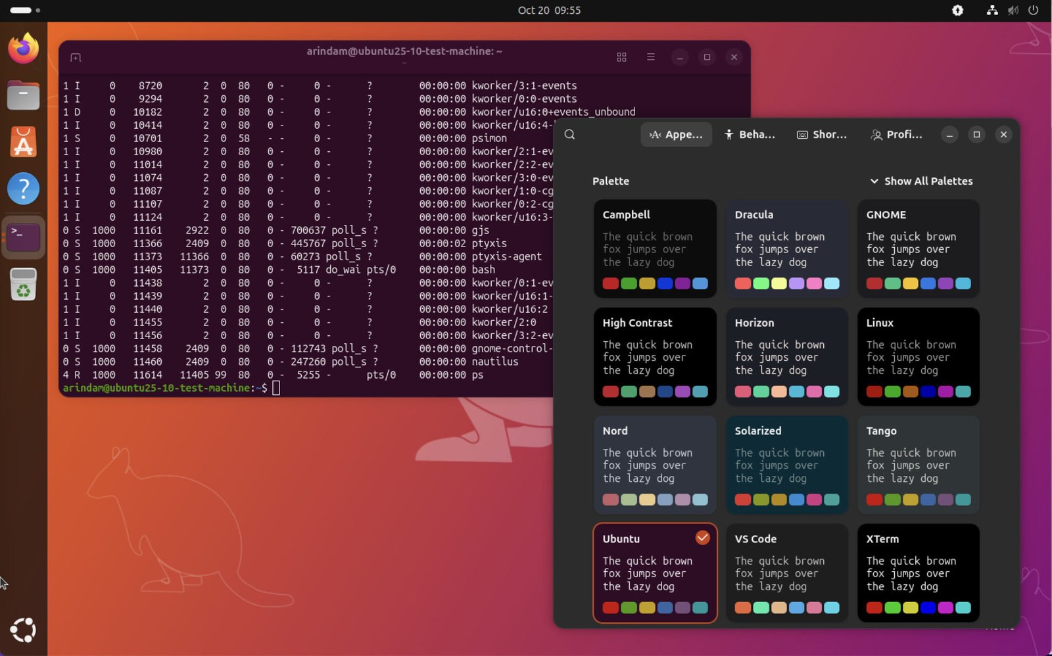
Task: Switch to the Appearance tab
Action: pyautogui.click(x=676, y=134)
